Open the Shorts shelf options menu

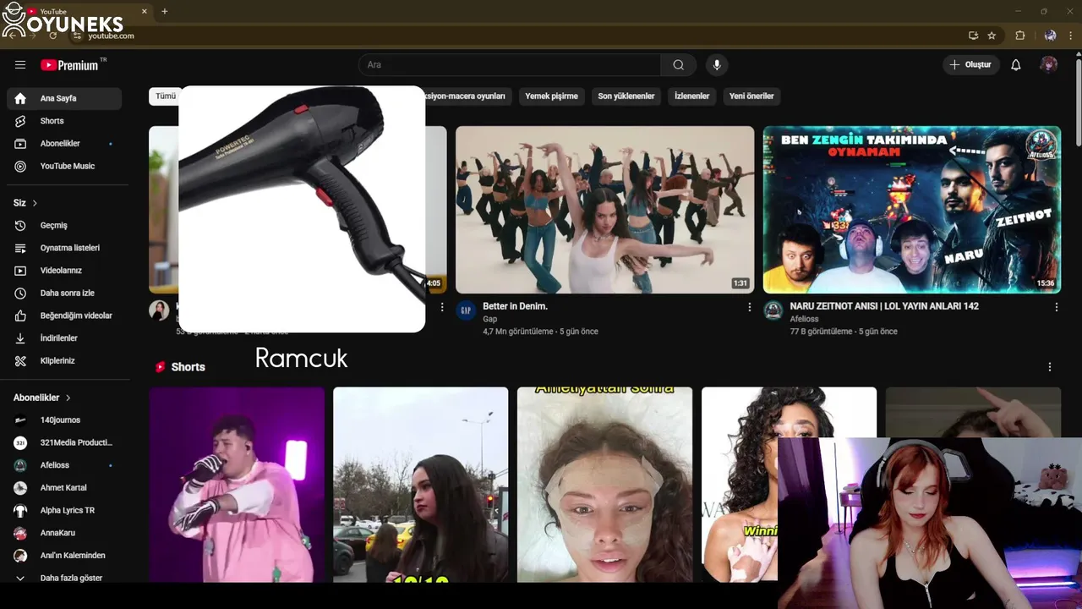tap(1050, 367)
